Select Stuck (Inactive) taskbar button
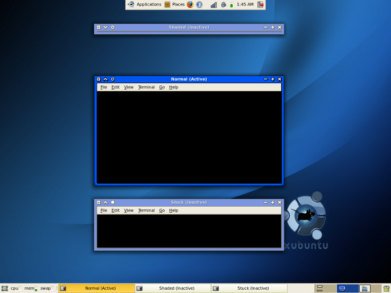Viewport: 391px width, 293px height. pos(250,288)
